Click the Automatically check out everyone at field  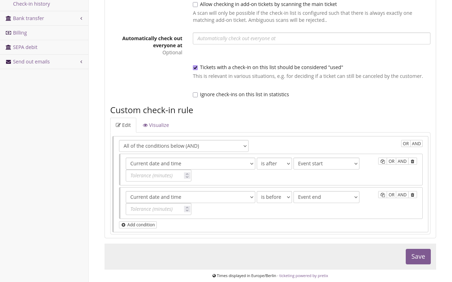pyautogui.click(x=311, y=38)
